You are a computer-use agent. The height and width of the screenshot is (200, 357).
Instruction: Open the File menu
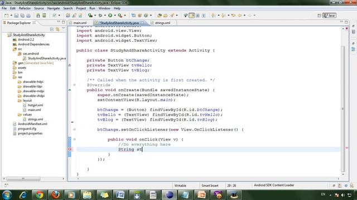4,8
